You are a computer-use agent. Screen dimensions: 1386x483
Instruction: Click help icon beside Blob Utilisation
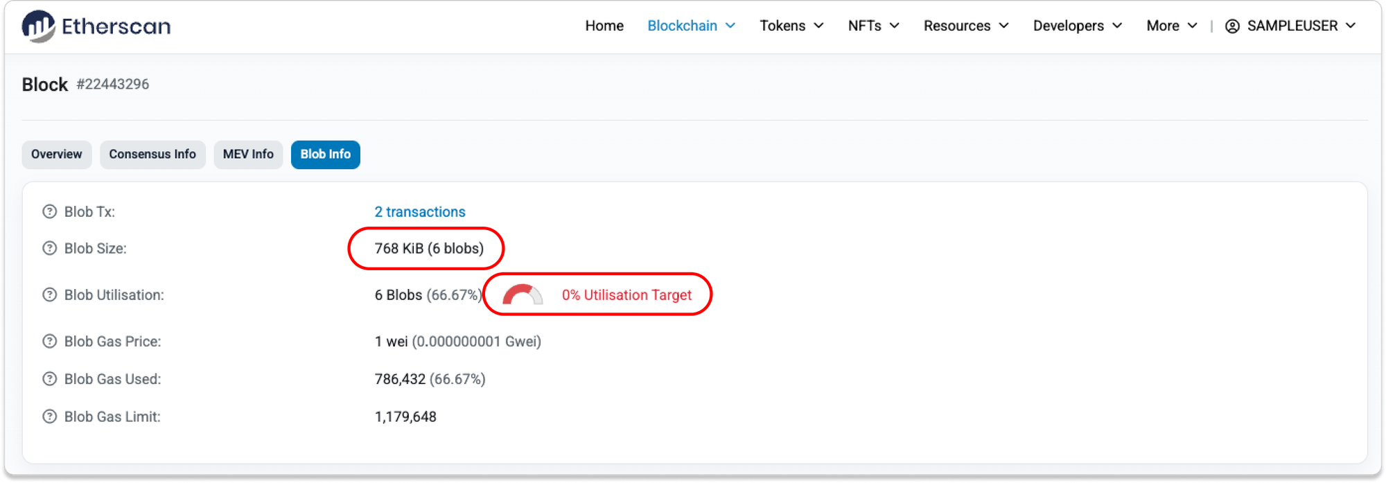coord(50,295)
